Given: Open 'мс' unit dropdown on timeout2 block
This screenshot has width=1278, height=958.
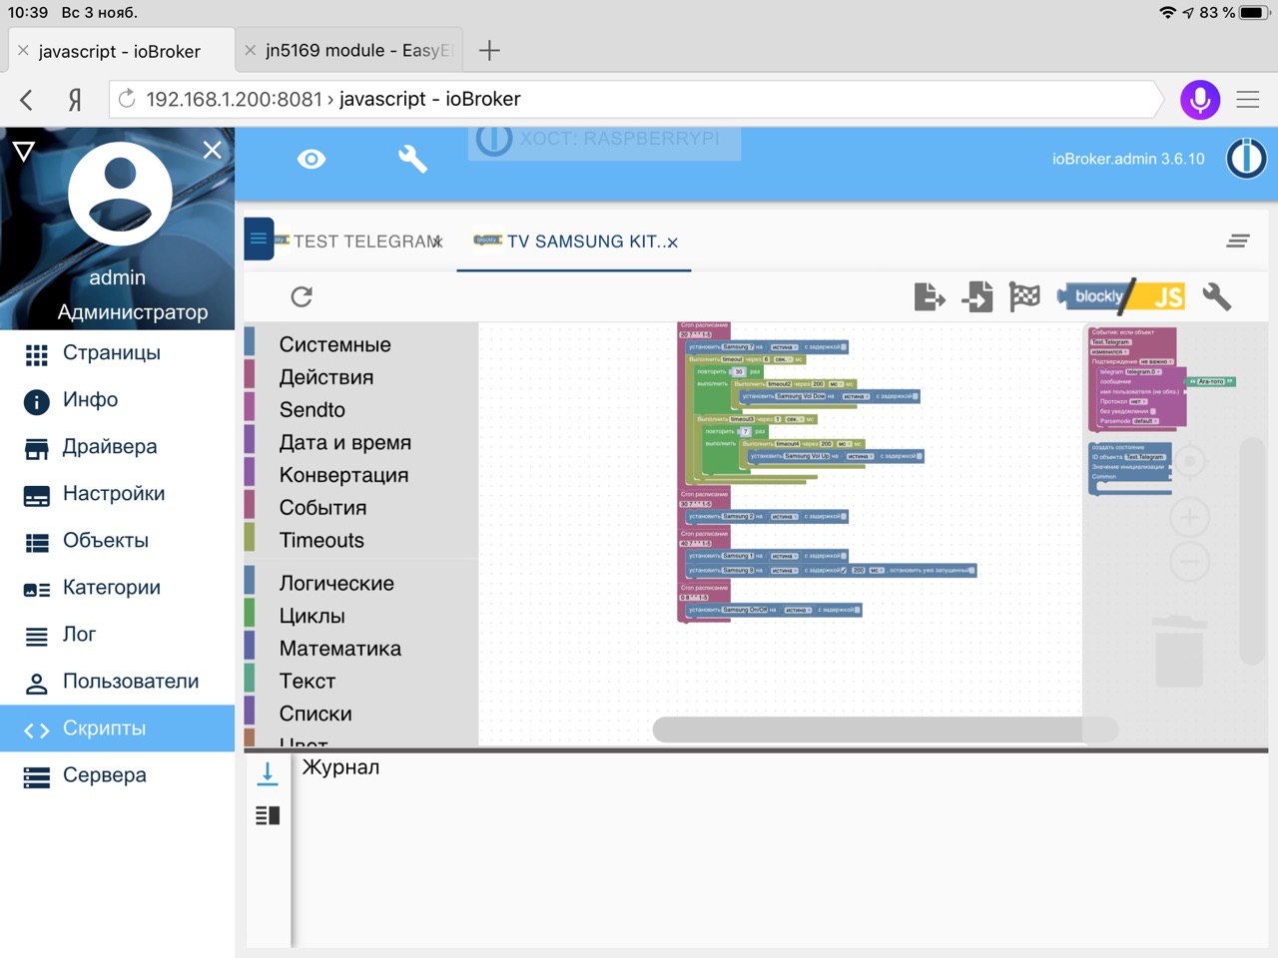Looking at the screenshot, I should click(837, 384).
